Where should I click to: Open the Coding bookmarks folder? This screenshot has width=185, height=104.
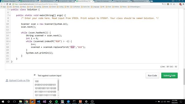[x=60, y=7]
